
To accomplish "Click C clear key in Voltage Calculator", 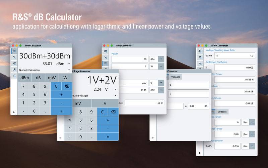I will coord(103,112).
